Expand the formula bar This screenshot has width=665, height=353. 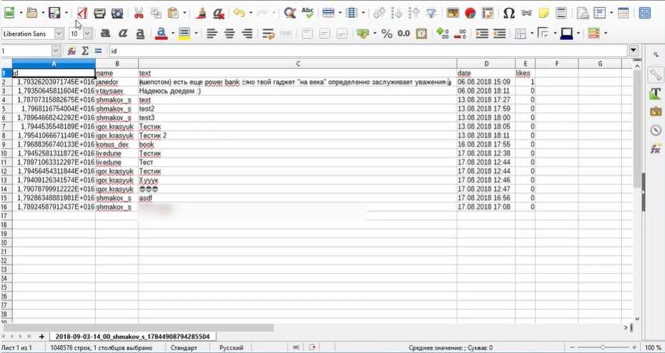(x=634, y=51)
